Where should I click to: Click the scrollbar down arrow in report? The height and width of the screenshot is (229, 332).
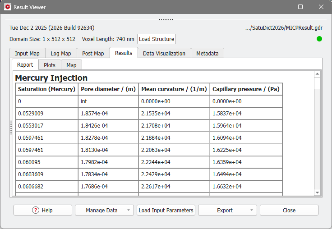317,192
